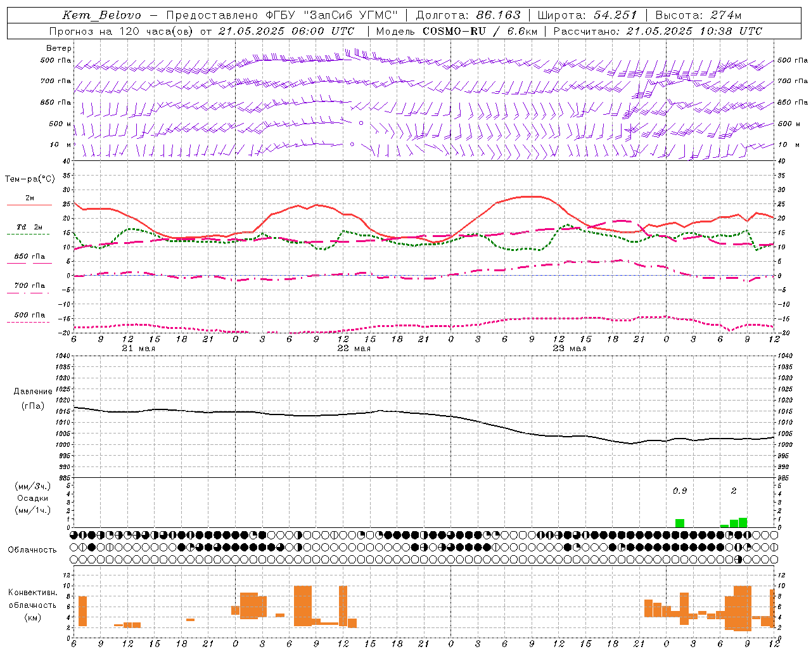
Task: Click the station name Kem_Belovo in header
Action: [x=102, y=15]
